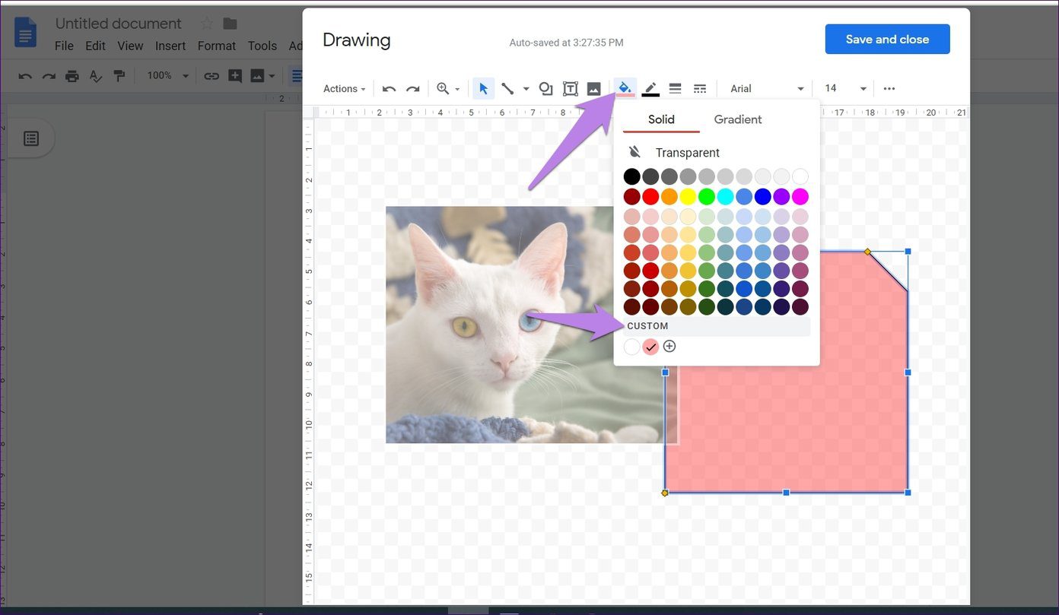Expand the Arial font dropdown
The height and width of the screenshot is (615, 1059).
tap(767, 89)
